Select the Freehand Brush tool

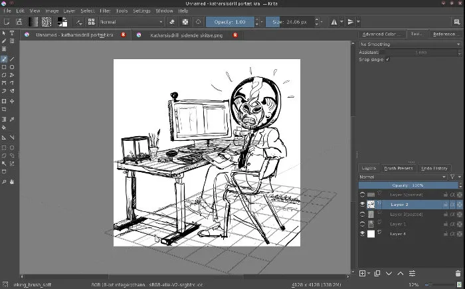(x=4, y=58)
